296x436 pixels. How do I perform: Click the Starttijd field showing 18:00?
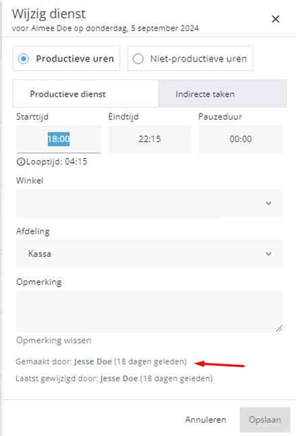[x=59, y=139]
